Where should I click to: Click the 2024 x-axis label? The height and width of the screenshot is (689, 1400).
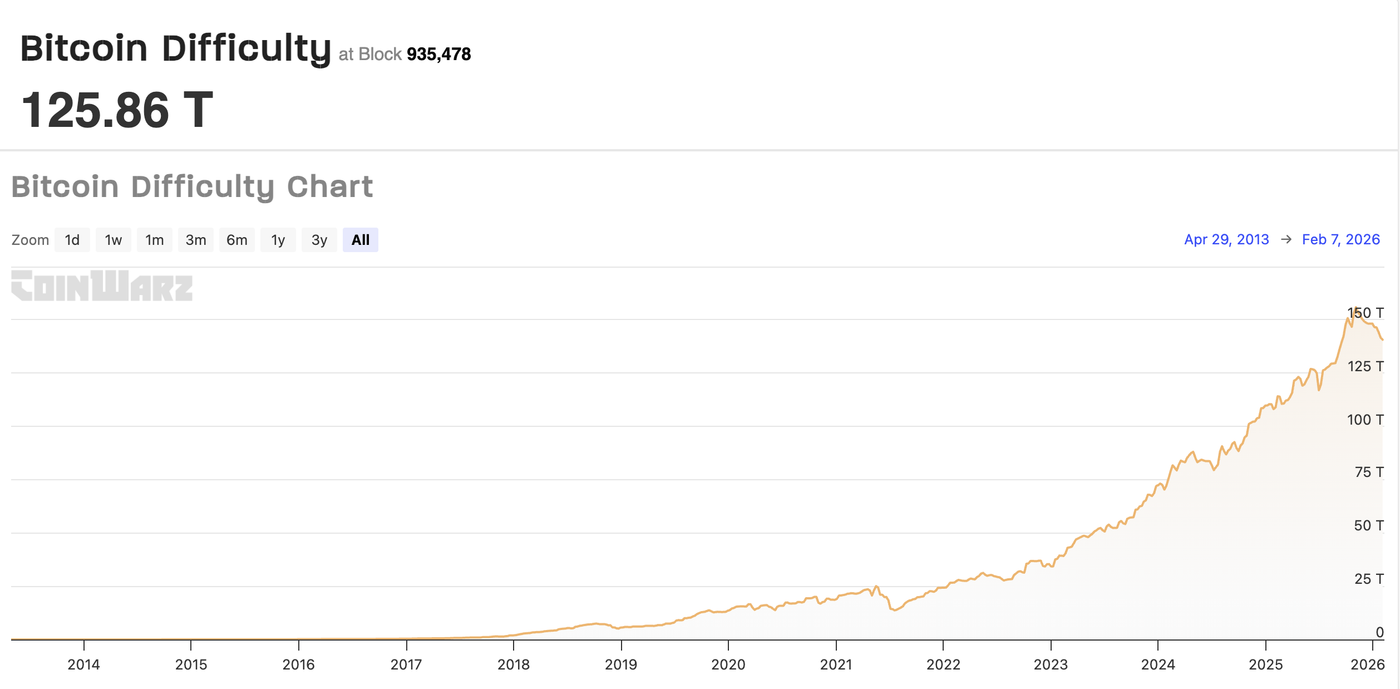click(x=1158, y=665)
